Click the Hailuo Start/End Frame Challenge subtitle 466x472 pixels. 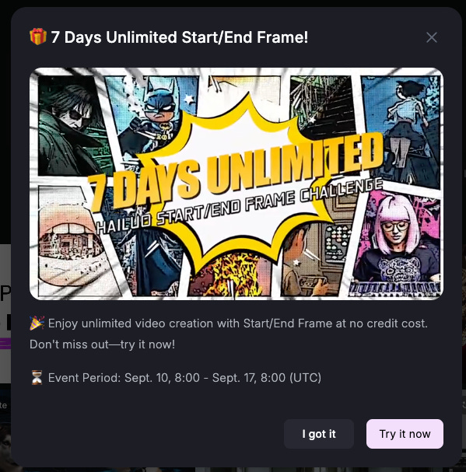pos(240,206)
